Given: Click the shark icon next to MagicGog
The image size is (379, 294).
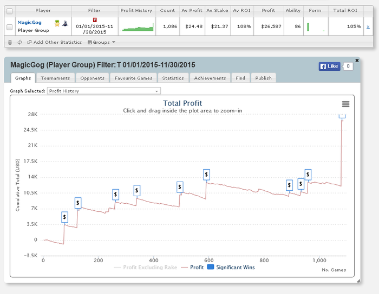Looking at the screenshot, I should 66,23.
